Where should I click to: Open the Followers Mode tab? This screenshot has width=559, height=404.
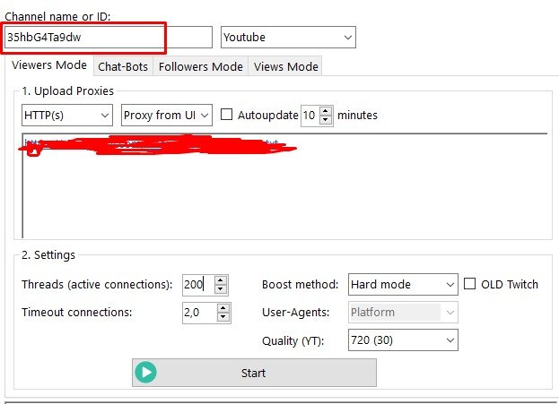point(201,66)
